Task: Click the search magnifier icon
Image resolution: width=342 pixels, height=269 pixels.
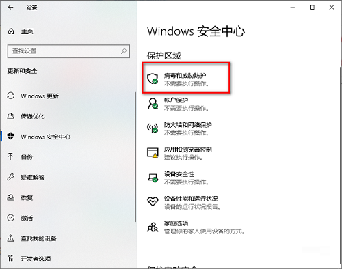Action: pyautogui.click(x=124, y=51)
